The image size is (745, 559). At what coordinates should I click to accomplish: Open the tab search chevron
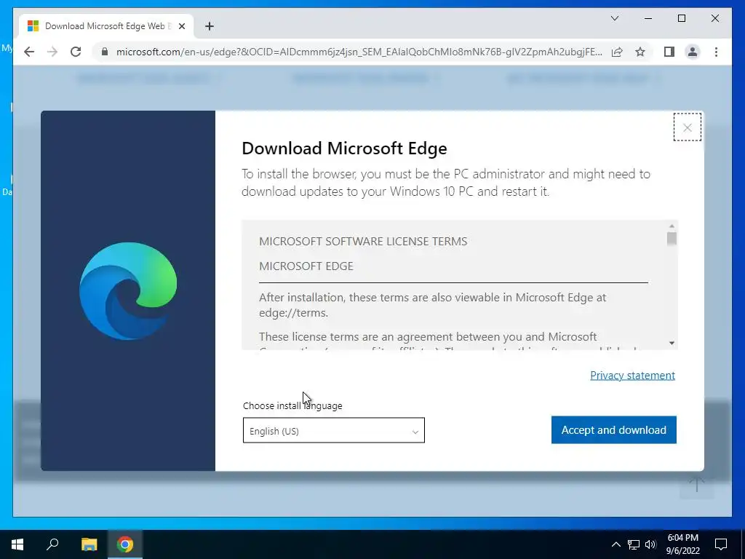(x=614, y=18)
